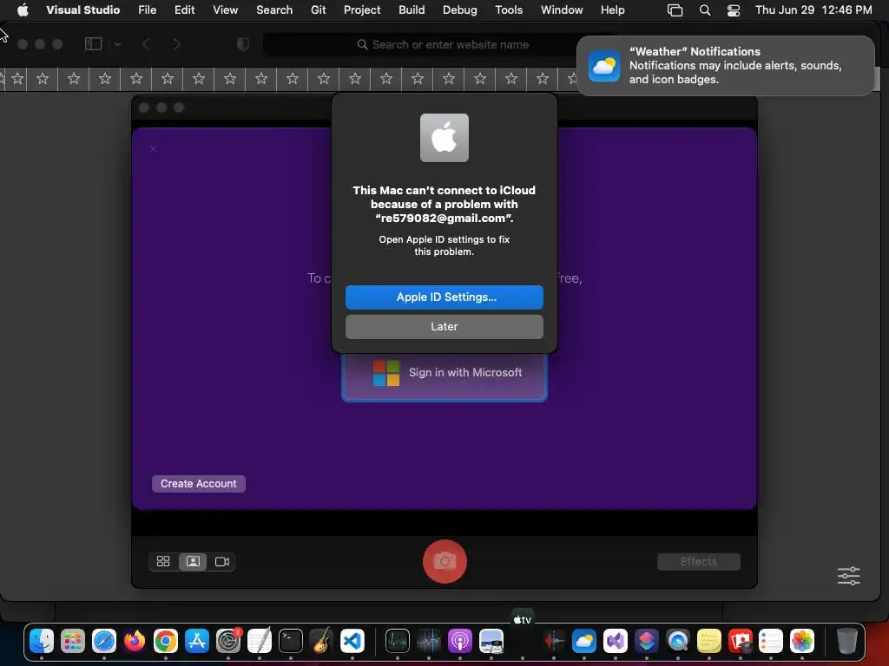
Task: Open Podcasts from the Dock
Action: [x=460, y=641]
